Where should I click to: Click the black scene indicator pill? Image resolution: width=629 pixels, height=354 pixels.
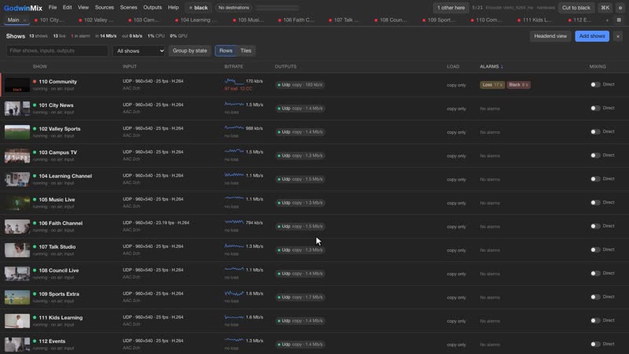198,8
